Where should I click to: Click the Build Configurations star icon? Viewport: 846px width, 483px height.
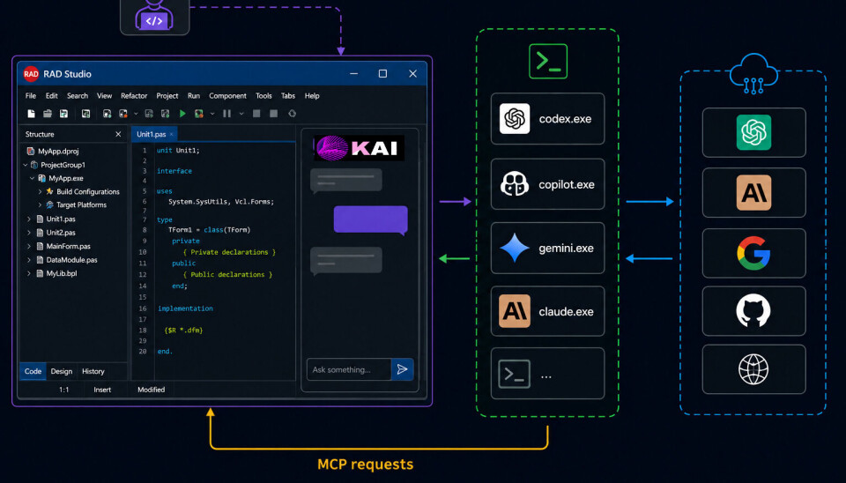coord(49,191)
